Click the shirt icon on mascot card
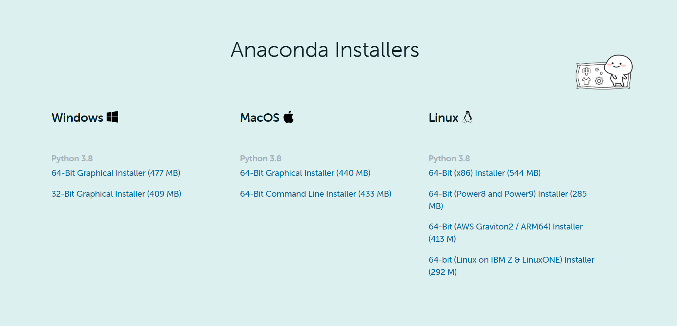The image size is (677, 326). (586, 81)
